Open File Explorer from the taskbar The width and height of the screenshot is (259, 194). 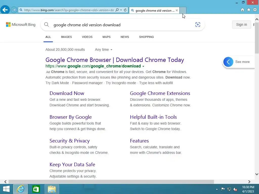point(52,189)
